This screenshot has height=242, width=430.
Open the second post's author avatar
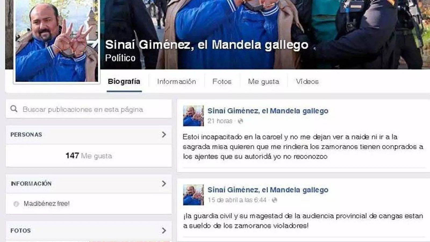pyautogui.click(x=193, y=195)
